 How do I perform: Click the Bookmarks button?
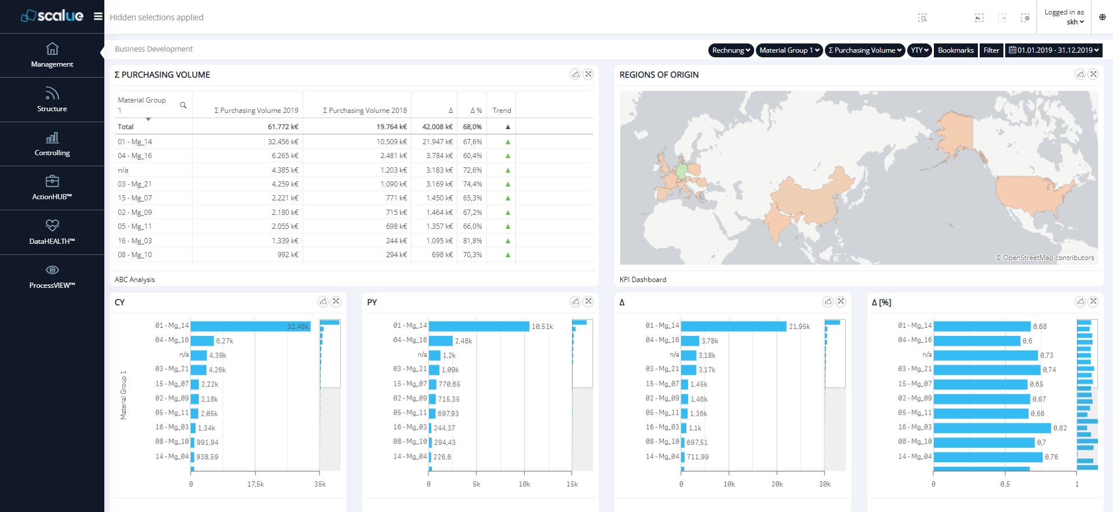pyautogui.click(x=955, y=50)
